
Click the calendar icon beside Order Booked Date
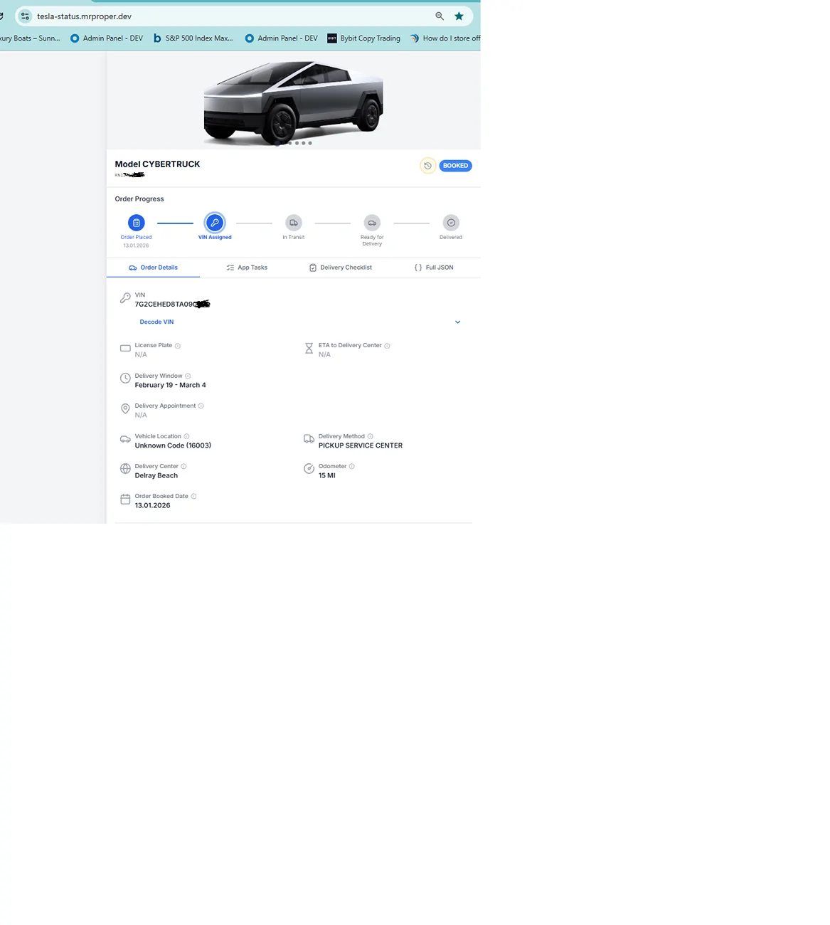coord(125,499)
